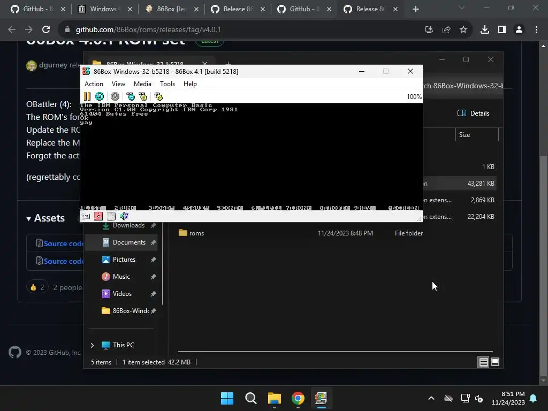Toggle Chrome side panel

[502, 30]
